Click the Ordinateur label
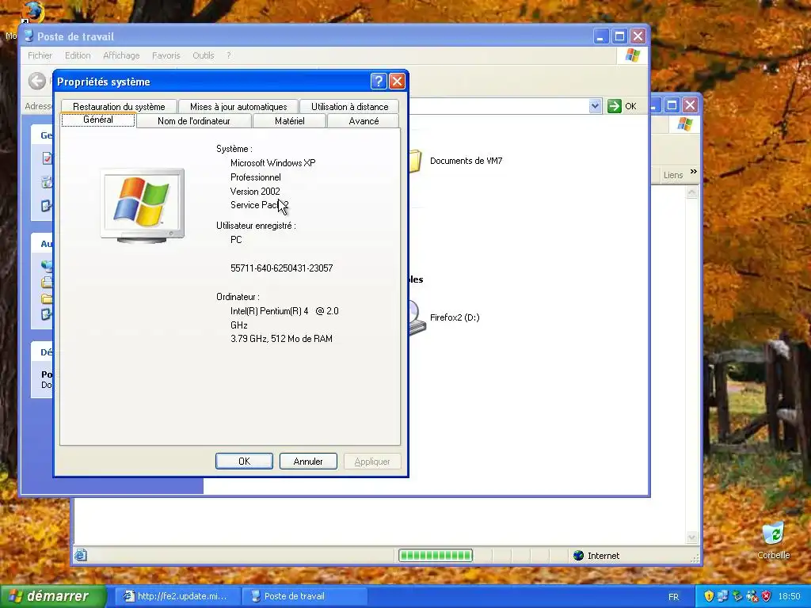811x608 pixels. pyautogui.click(x=238, y=298)
